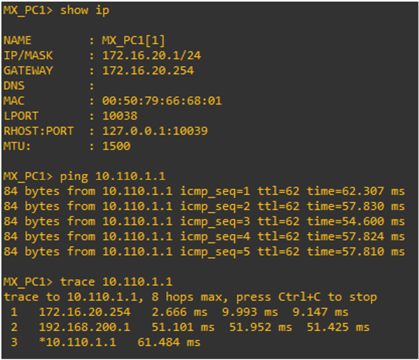Click the LPORT value 10038

(119, 116)
